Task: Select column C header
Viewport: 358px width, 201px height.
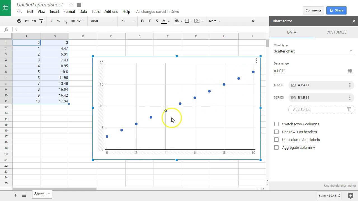Action: pyautogui.click(x=83, y=36)
